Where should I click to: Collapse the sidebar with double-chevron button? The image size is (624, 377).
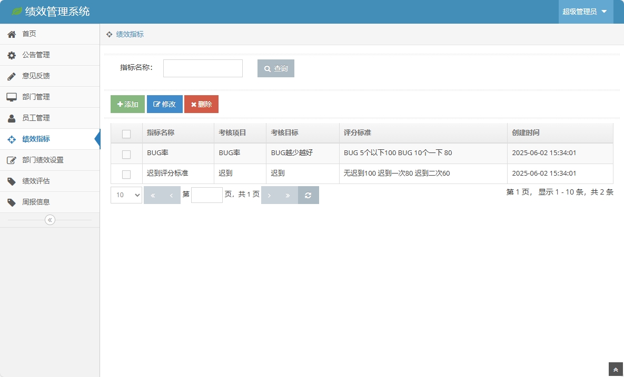pos(50,220)
